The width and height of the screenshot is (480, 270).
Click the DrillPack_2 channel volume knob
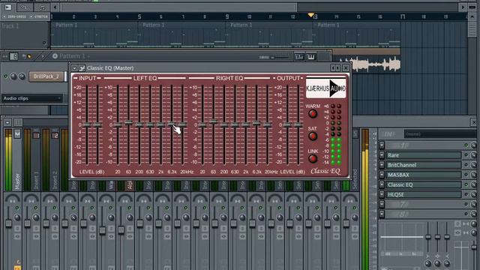22,76
